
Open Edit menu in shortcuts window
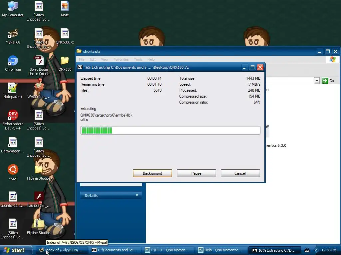(x=93, y=59)
